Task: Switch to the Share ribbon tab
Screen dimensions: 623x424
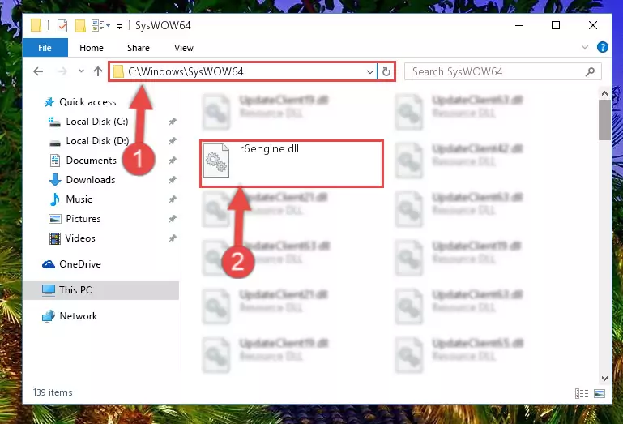Action: (x=139, y=48)
